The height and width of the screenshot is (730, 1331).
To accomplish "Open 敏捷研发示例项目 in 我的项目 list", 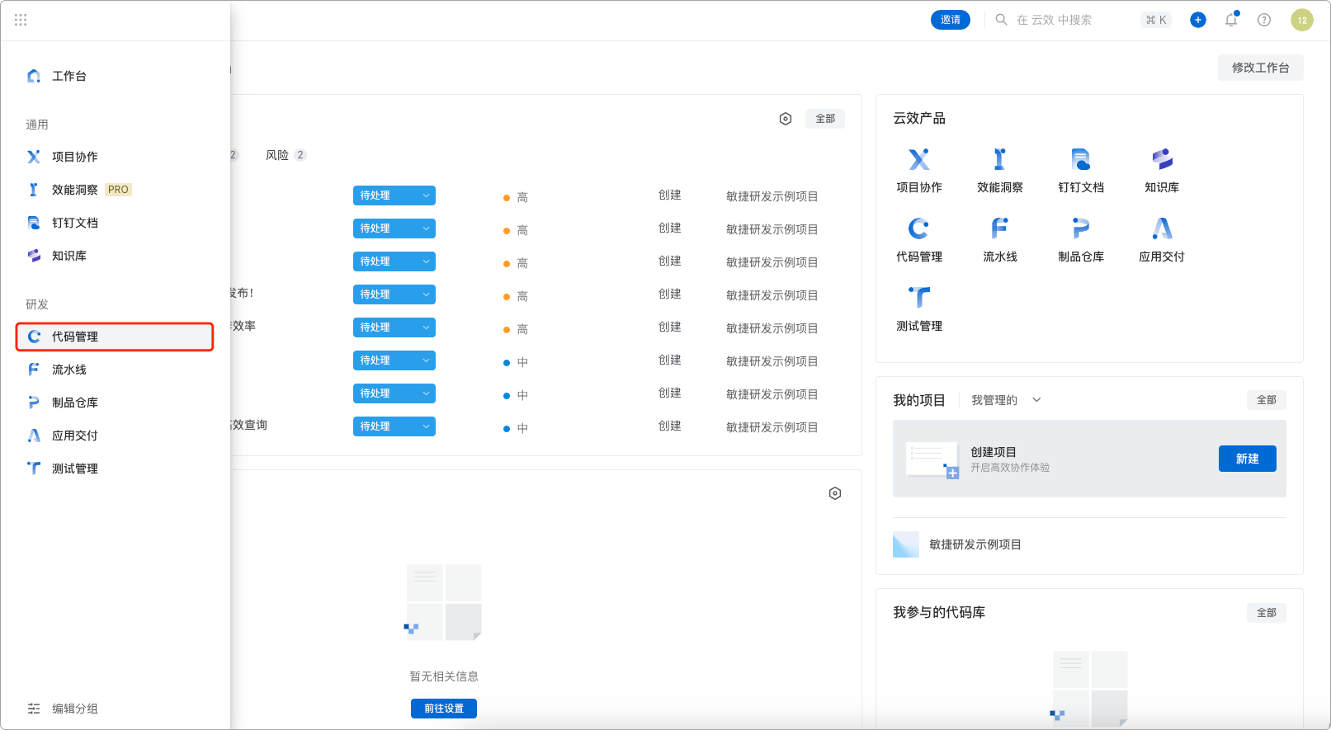I will coord(975,544).
